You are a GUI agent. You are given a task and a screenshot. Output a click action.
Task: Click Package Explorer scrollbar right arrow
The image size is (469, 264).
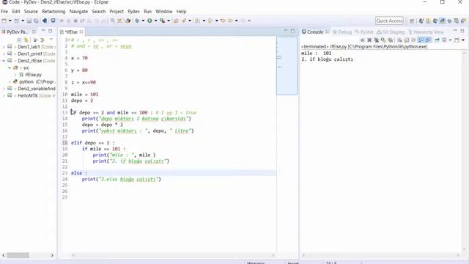click(52, 255)
